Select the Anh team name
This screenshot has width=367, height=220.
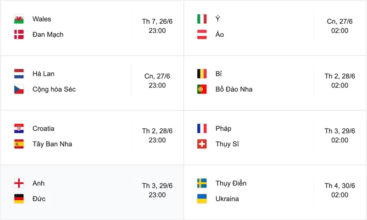click(39, 183)
